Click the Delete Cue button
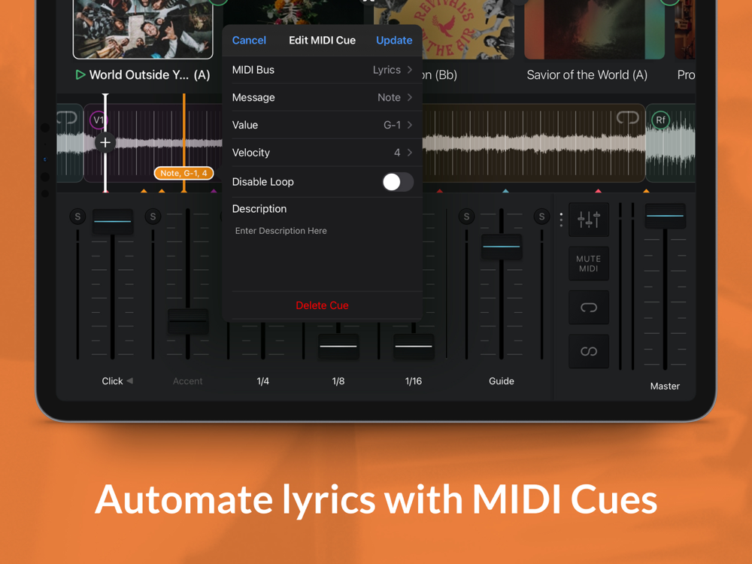 coord(323,305)
